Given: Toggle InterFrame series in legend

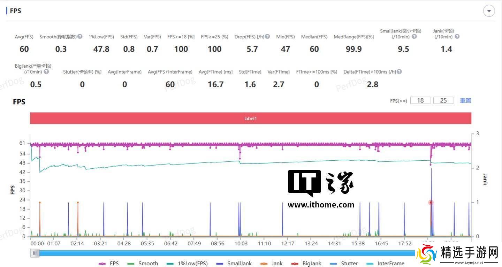Looking at the screenshot, I should tap(385, 264).
